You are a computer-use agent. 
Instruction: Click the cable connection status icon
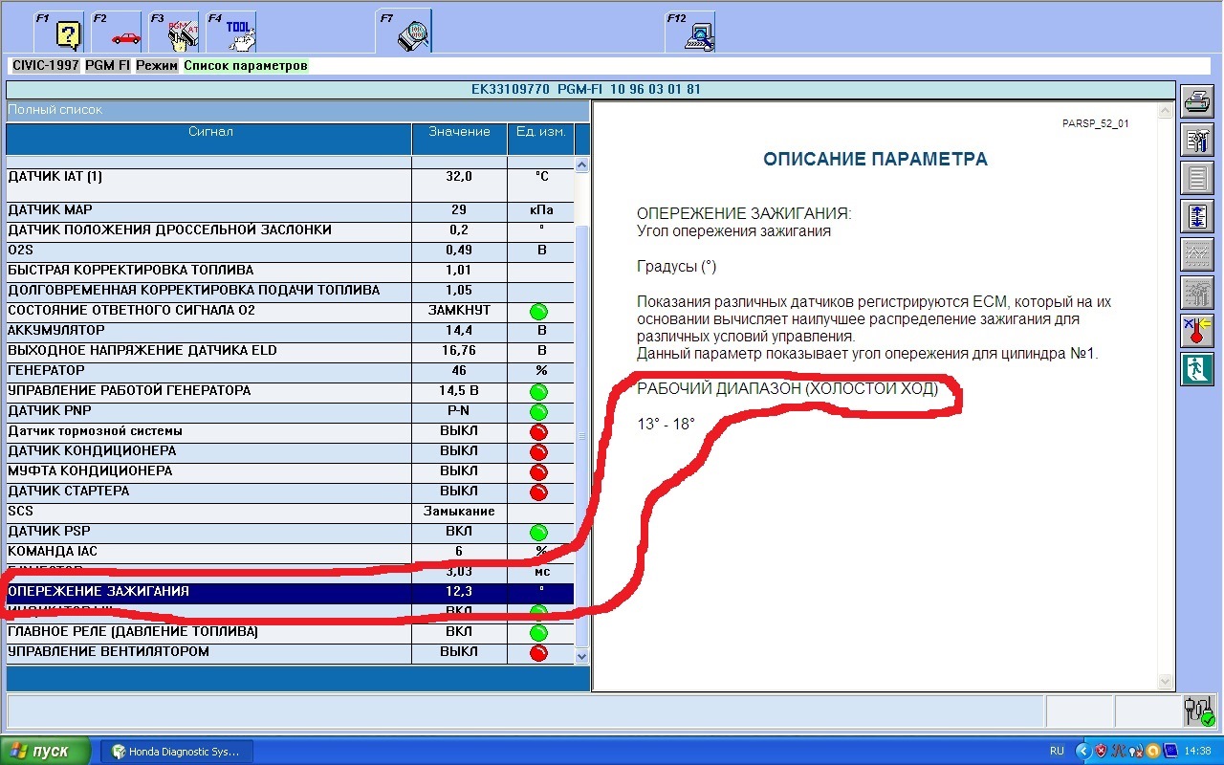point(1198,710)
